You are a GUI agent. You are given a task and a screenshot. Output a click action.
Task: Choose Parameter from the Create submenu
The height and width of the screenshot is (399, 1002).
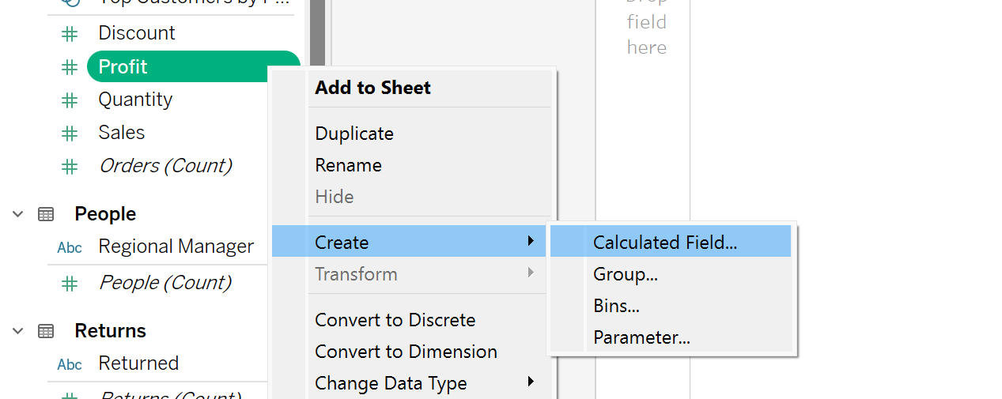641,337
